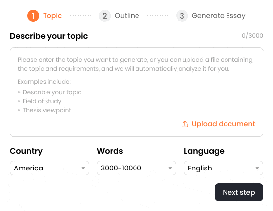The height and width of the screenshot is (211, 273).
Task: Open the English language selector
Action: click(224, 168)
